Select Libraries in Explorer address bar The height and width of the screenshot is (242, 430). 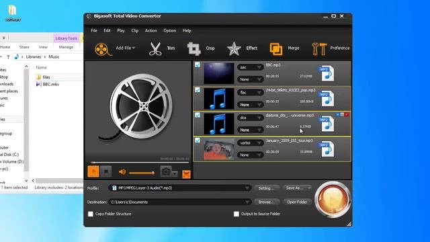coord(34,56)
